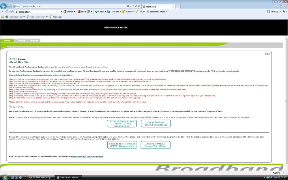Open the FAQ link in the Java instructions

tap(213, 71)
